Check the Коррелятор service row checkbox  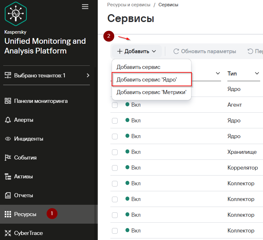115,168
